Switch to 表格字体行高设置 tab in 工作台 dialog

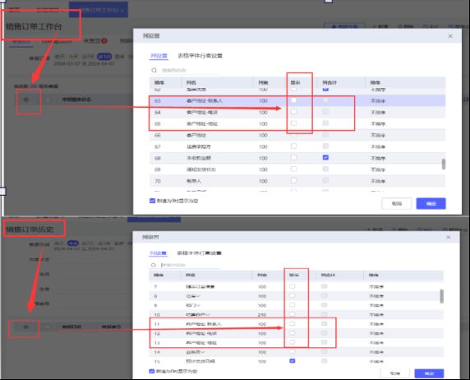pos(200,56)
